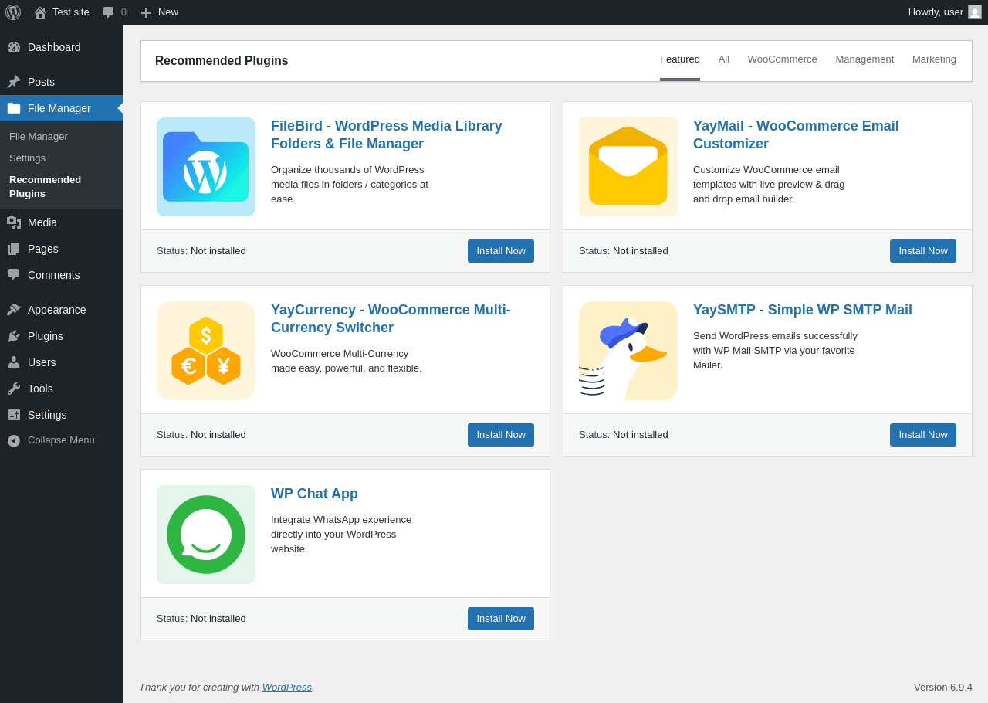Install the FileBird plugin

501,251
